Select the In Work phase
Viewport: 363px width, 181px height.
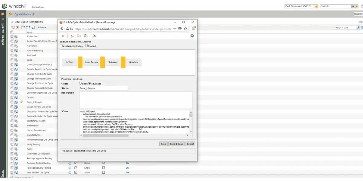[x=70, y=62]
